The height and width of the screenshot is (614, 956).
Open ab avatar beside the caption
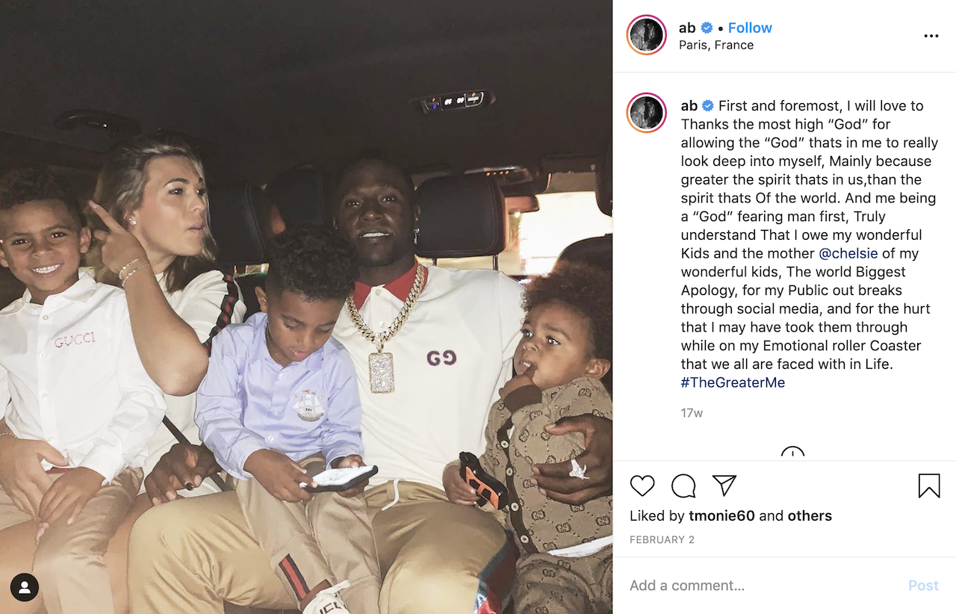coord(647,113)
